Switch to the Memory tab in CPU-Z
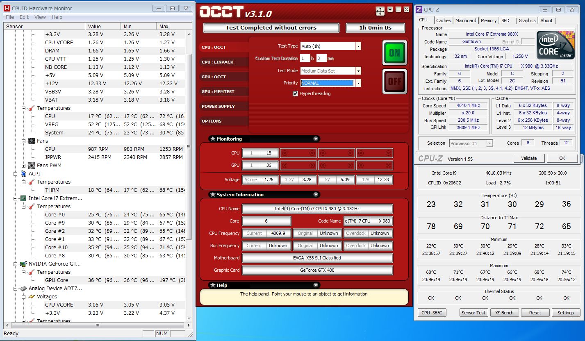The image size is (585, 341). pos(489,20)
